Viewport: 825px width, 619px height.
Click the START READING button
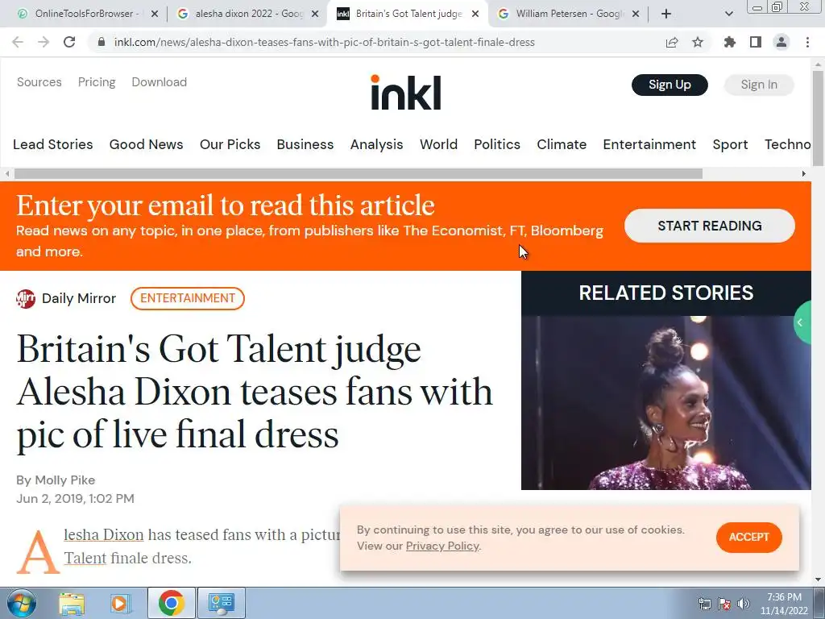click(709, 226)
